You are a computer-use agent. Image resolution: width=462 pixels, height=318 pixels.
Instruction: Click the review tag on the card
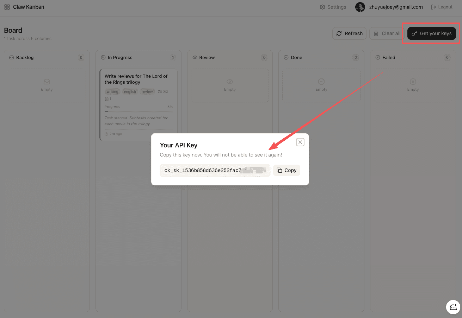tap(147, 92)
